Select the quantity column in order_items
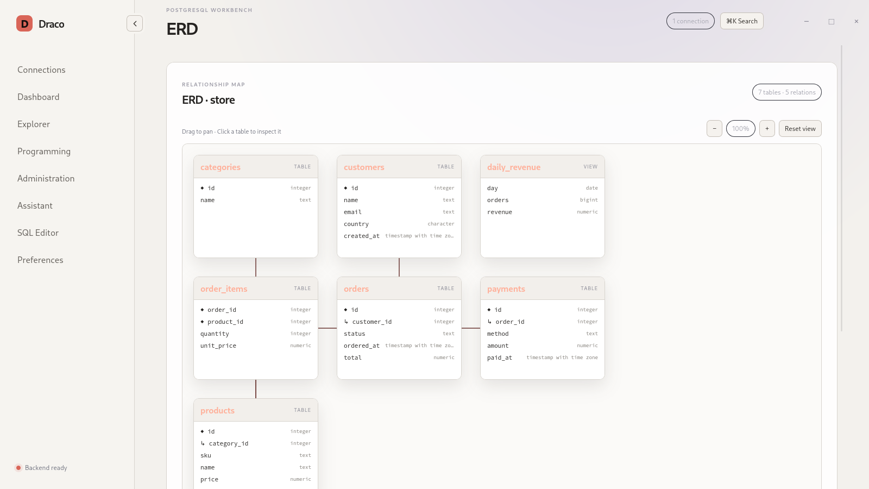Viewport: 869px width, 489px height. click(x=256, y=334)
